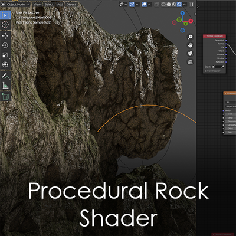The width and height of the screenshot is (236, 236).
Task: Click the Generated output socket
Action: click(226, 40)
